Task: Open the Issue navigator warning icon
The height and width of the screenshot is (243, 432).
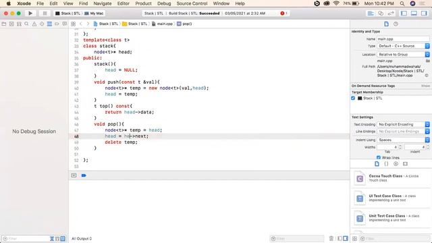Action: pos(34,24)
